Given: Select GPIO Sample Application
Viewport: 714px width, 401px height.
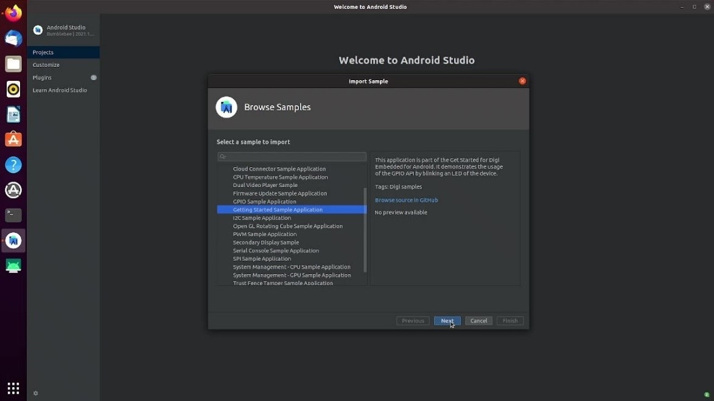Looking at the screenshot, I should 264,202.
